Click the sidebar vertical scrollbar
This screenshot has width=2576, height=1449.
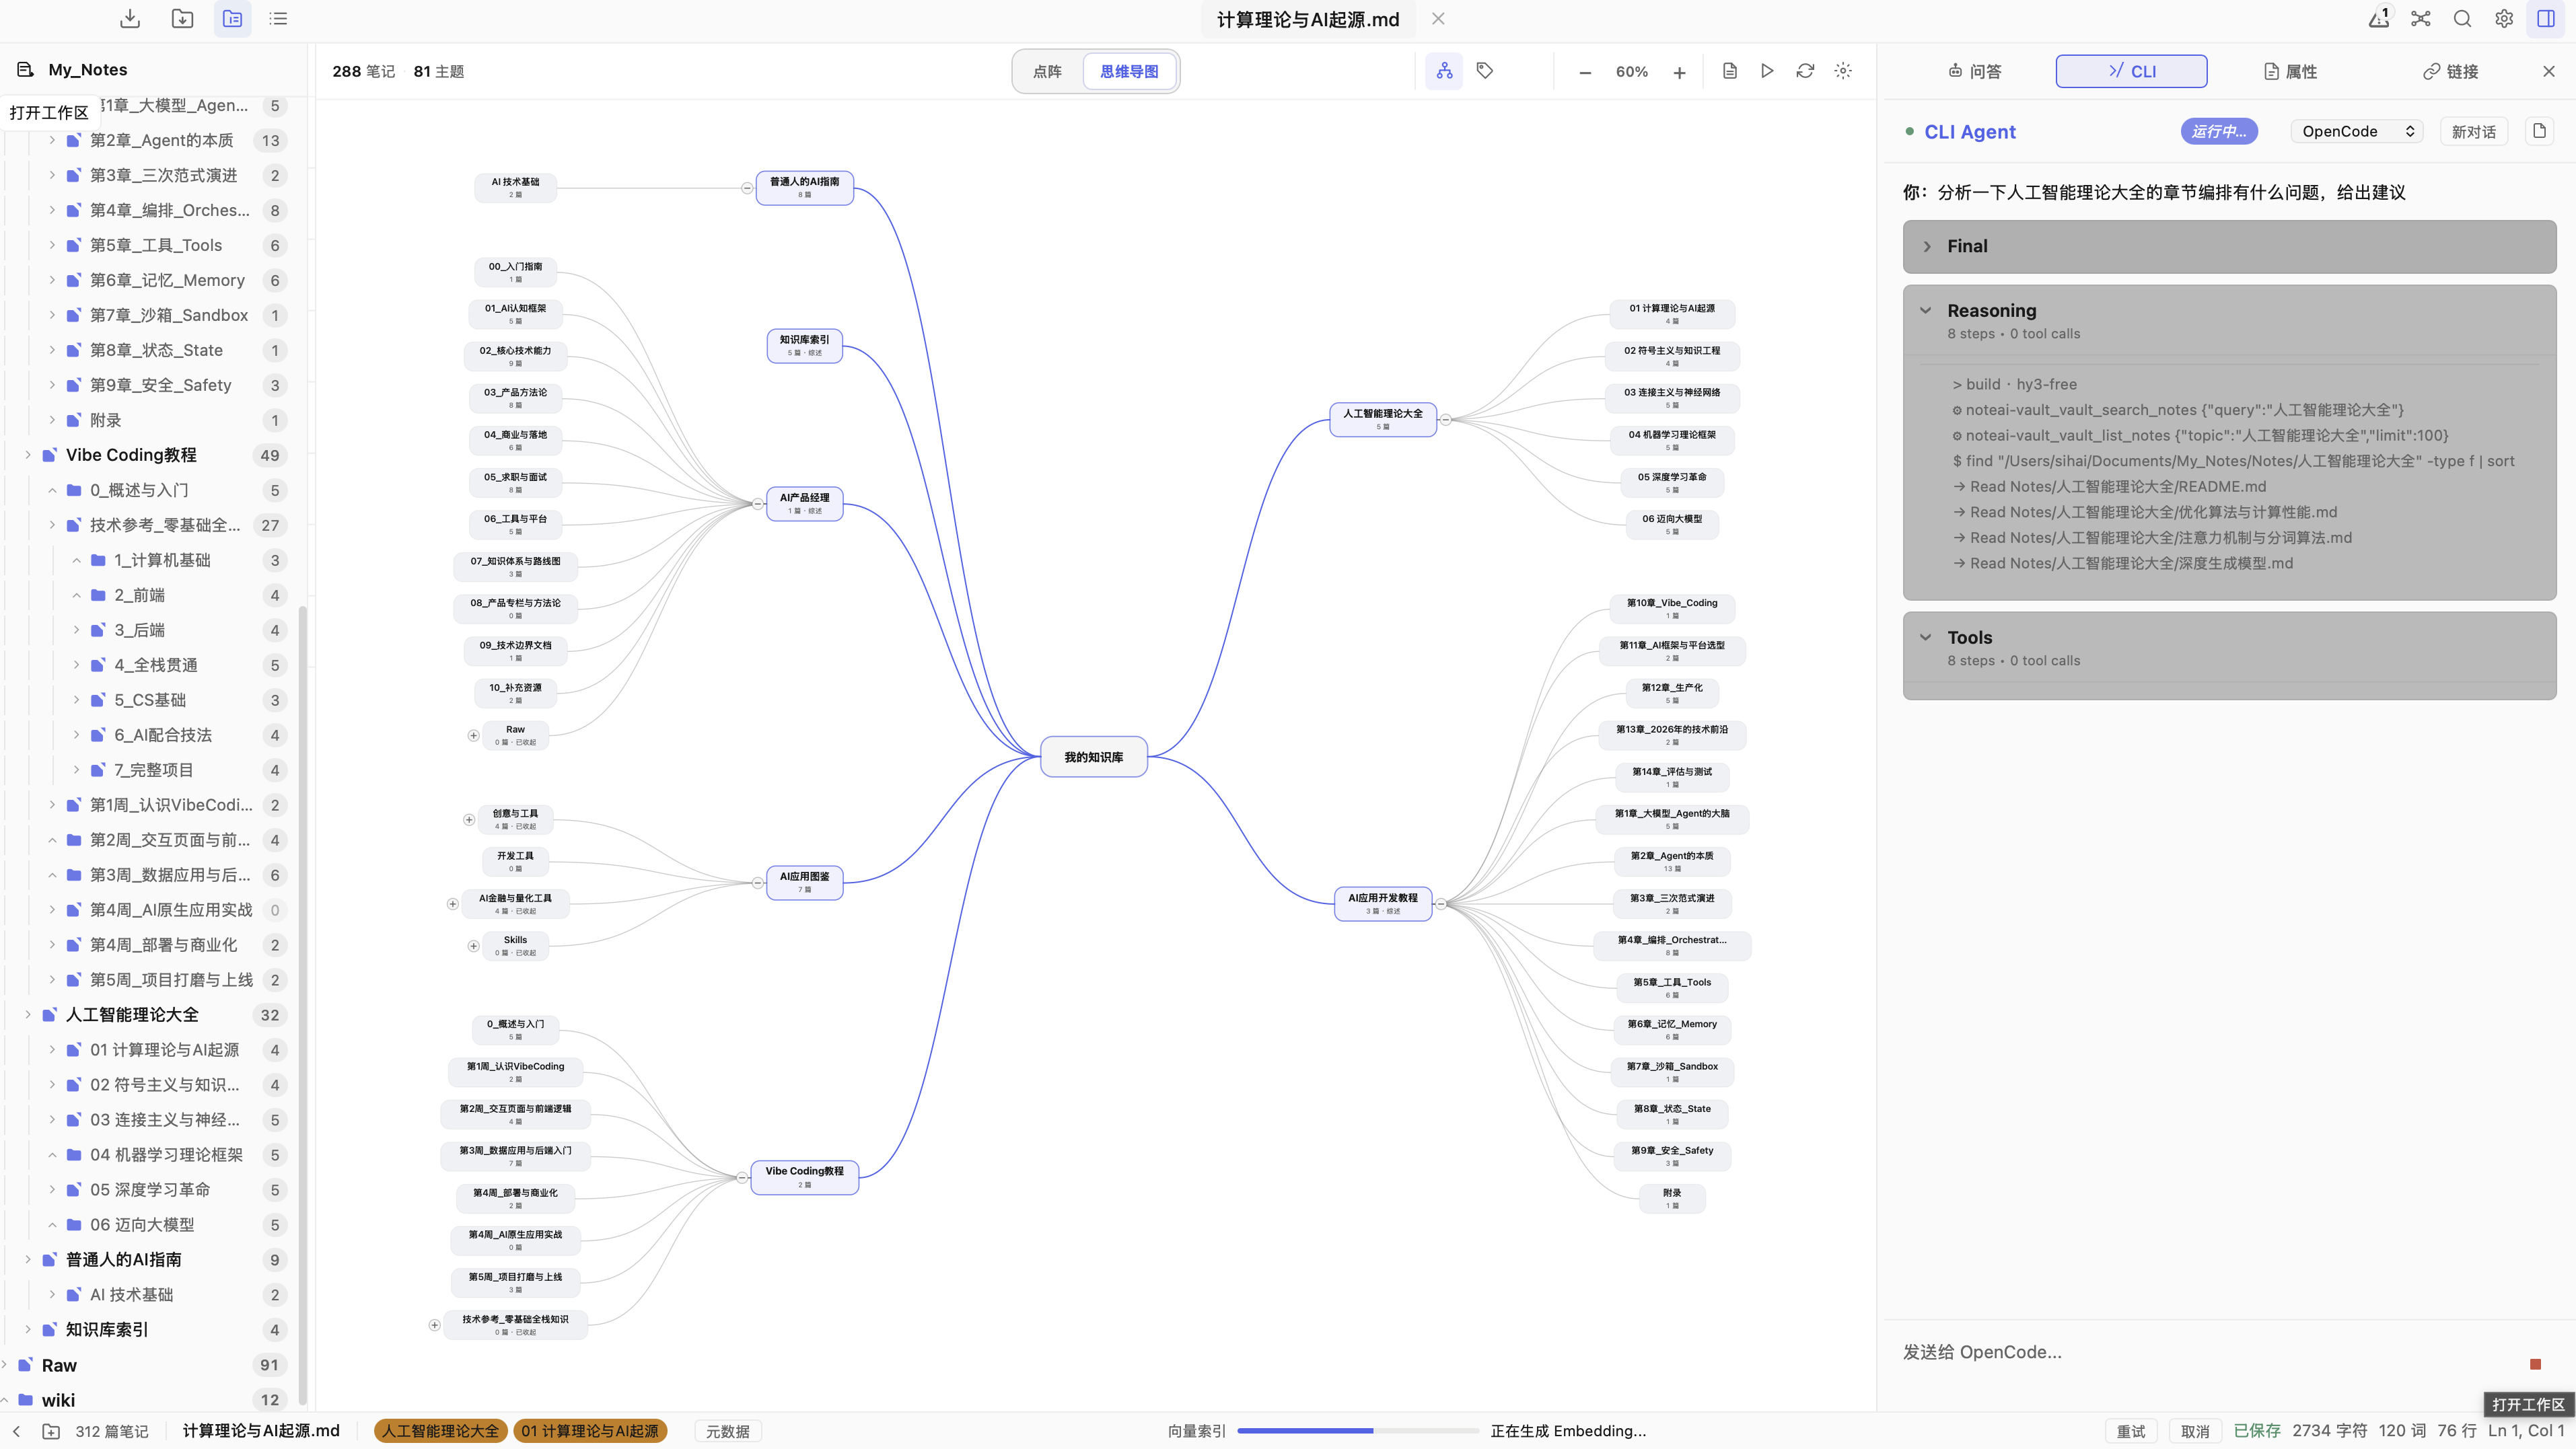click(302, 1004)
